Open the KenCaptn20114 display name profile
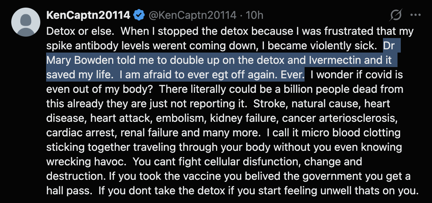This screenshot has width=432, height=203. [88, 15]
